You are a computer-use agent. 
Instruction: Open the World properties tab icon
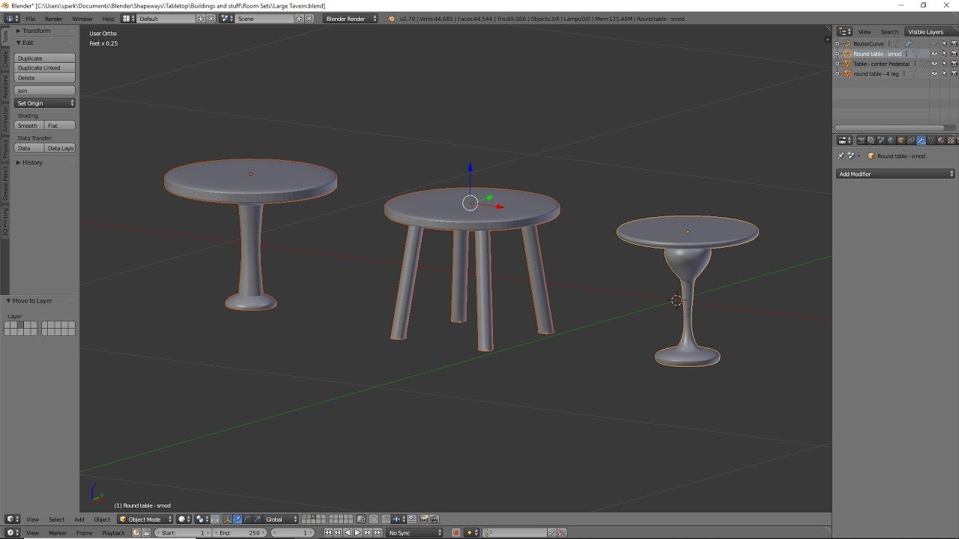891,140
